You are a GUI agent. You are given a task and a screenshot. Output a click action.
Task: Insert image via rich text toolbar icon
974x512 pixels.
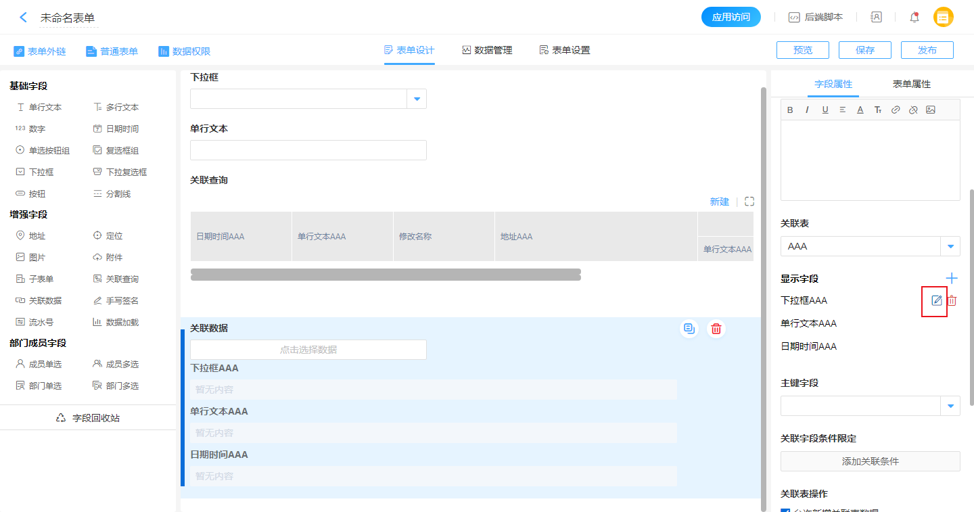tap(931, 110)
